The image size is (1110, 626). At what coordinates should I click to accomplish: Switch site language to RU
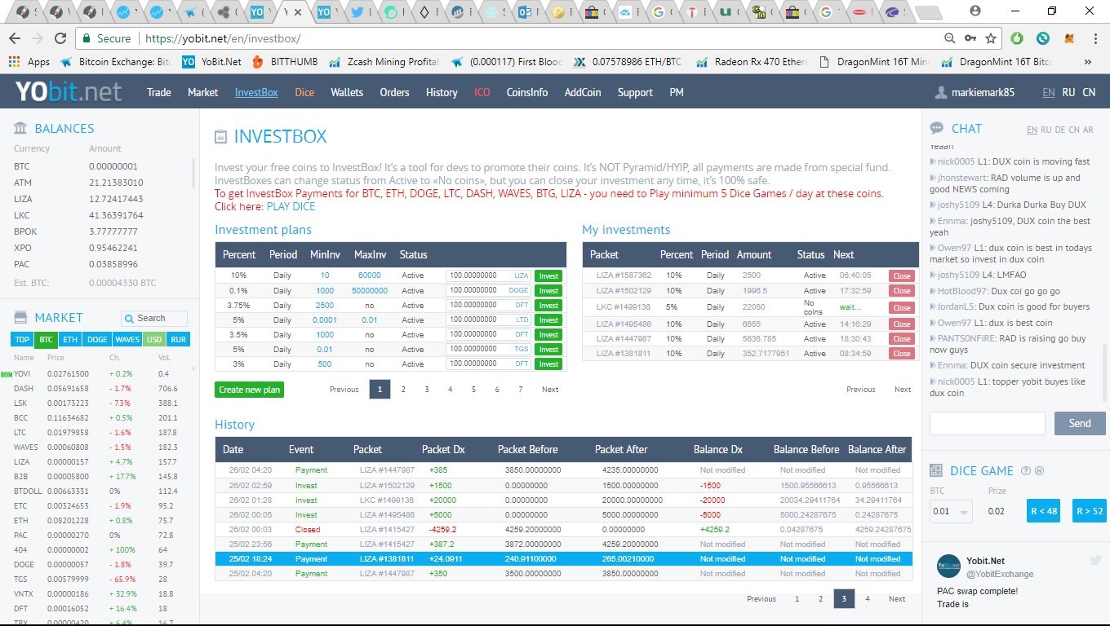tap(1068, 92)
